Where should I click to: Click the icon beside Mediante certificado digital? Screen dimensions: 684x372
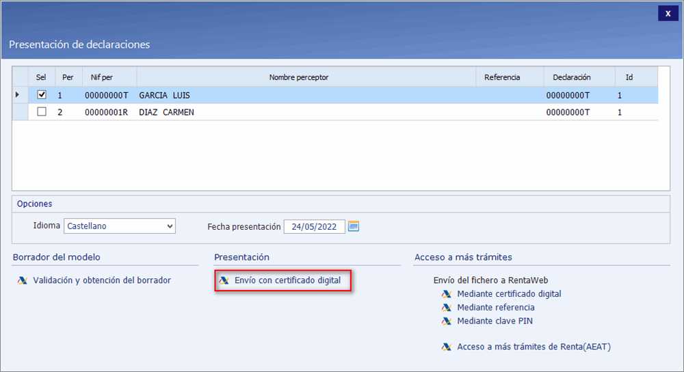point(447,294)
